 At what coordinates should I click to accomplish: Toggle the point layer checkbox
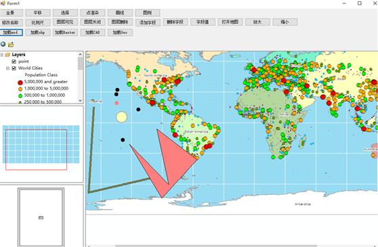click(14, 62)
